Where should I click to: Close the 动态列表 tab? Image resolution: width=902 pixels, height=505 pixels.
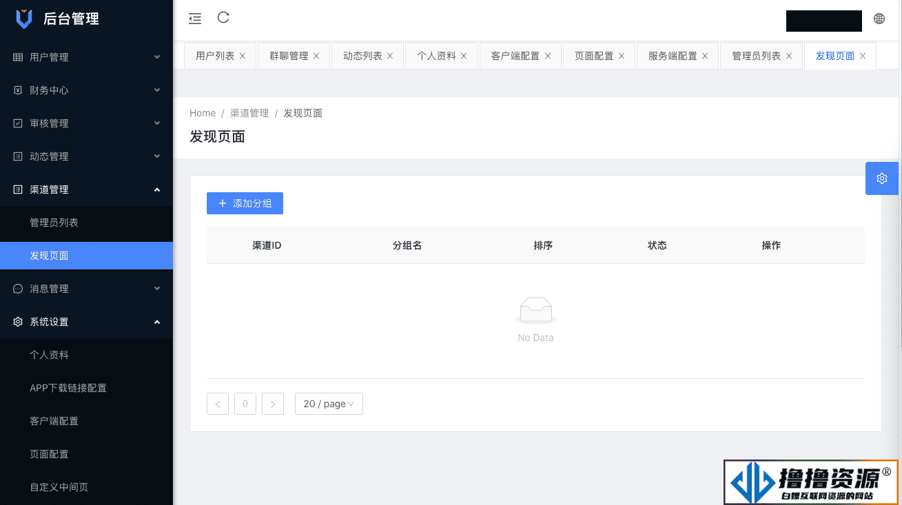point(390,56)
